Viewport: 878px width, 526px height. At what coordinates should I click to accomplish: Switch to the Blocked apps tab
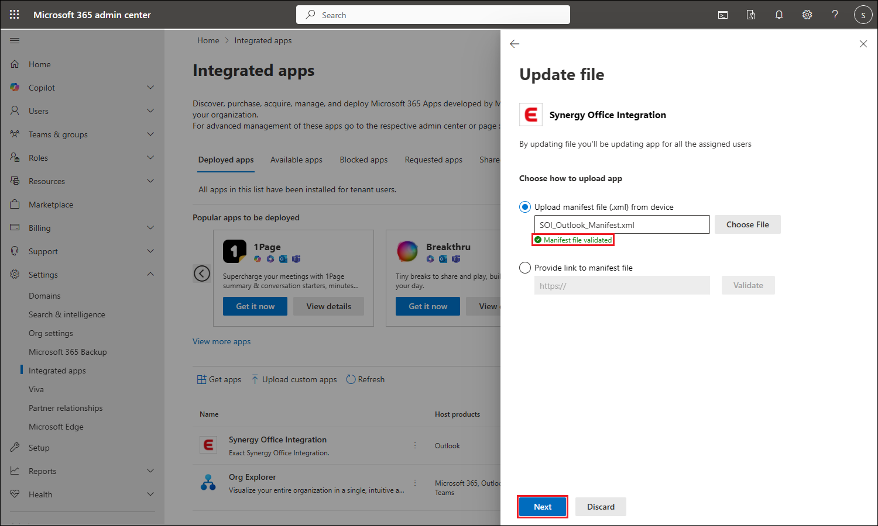click(363, 160)
